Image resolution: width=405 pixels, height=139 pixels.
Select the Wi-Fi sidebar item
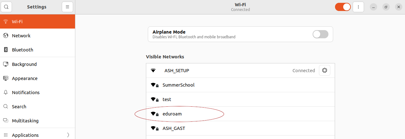click(x=38, y=22)
